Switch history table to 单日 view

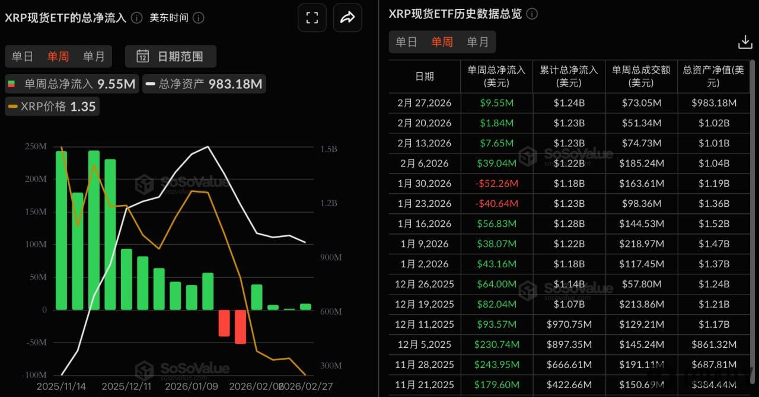[x=407, y=41]
